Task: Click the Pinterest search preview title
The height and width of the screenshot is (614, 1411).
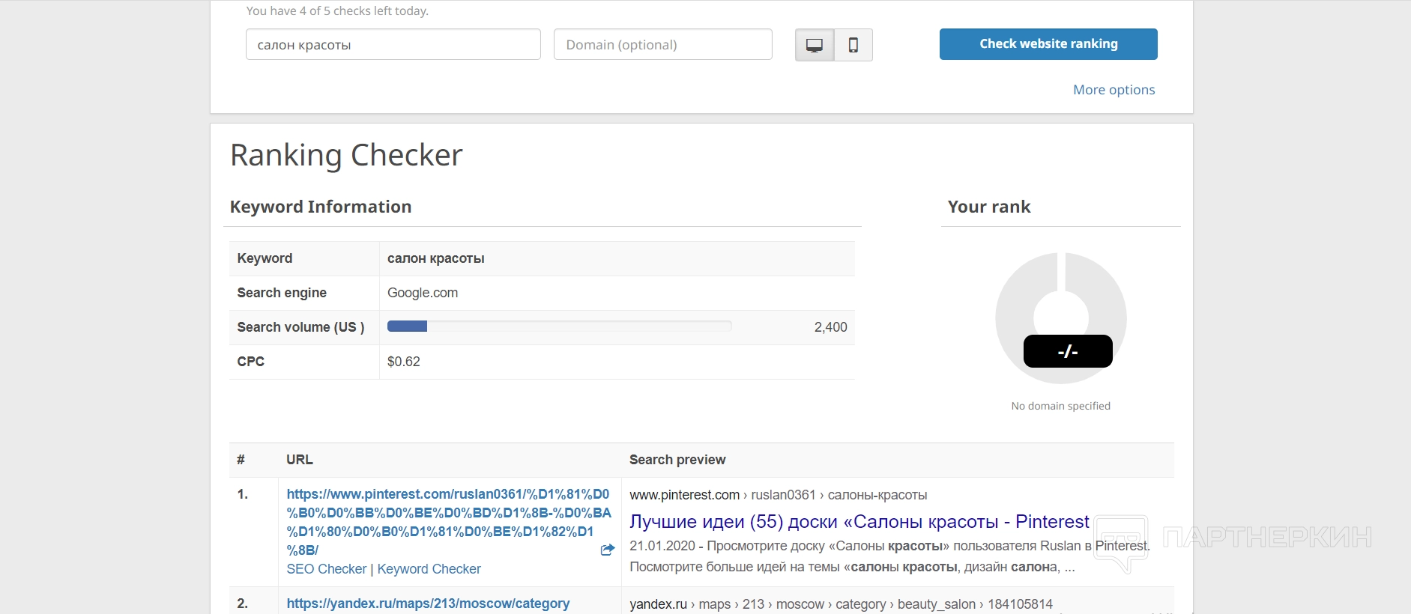Action: [x=859, y=522]
